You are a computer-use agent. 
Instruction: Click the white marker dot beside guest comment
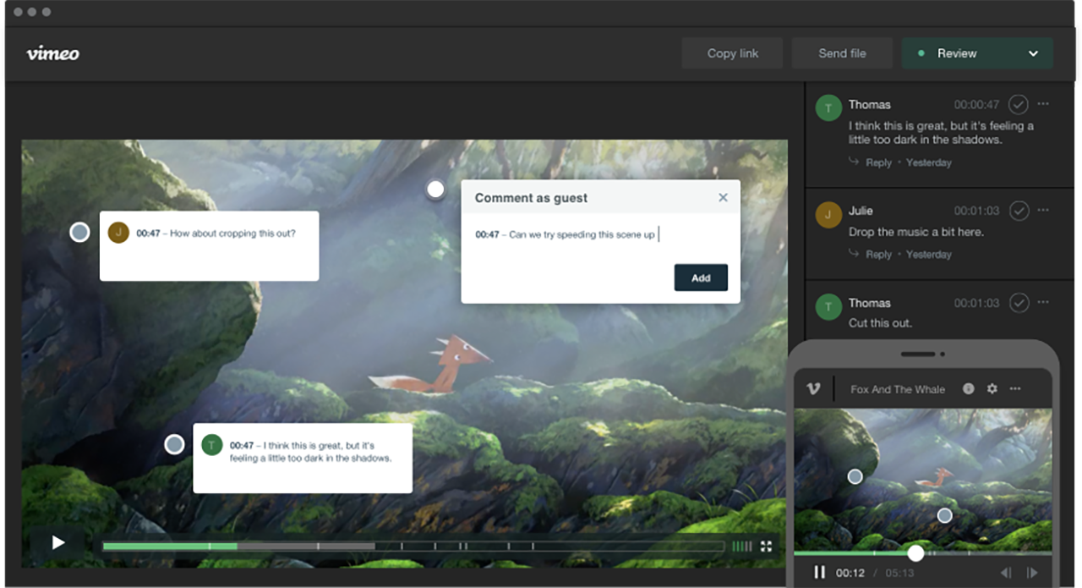(435, 190)
